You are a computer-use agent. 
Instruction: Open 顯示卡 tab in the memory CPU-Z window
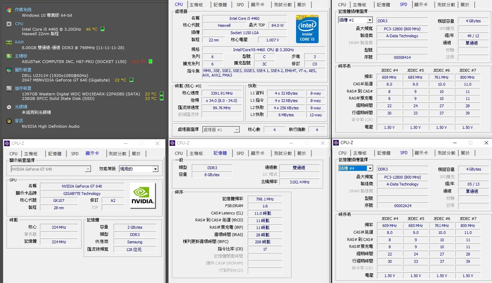258,154
